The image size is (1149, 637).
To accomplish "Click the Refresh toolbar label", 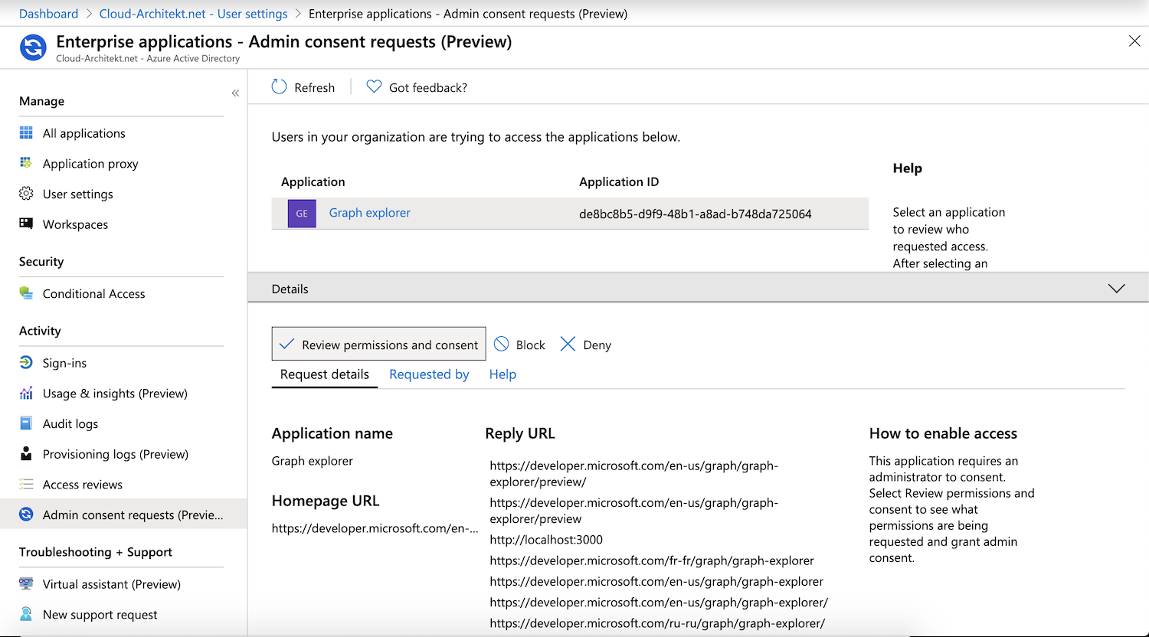I will coord(314,88).
